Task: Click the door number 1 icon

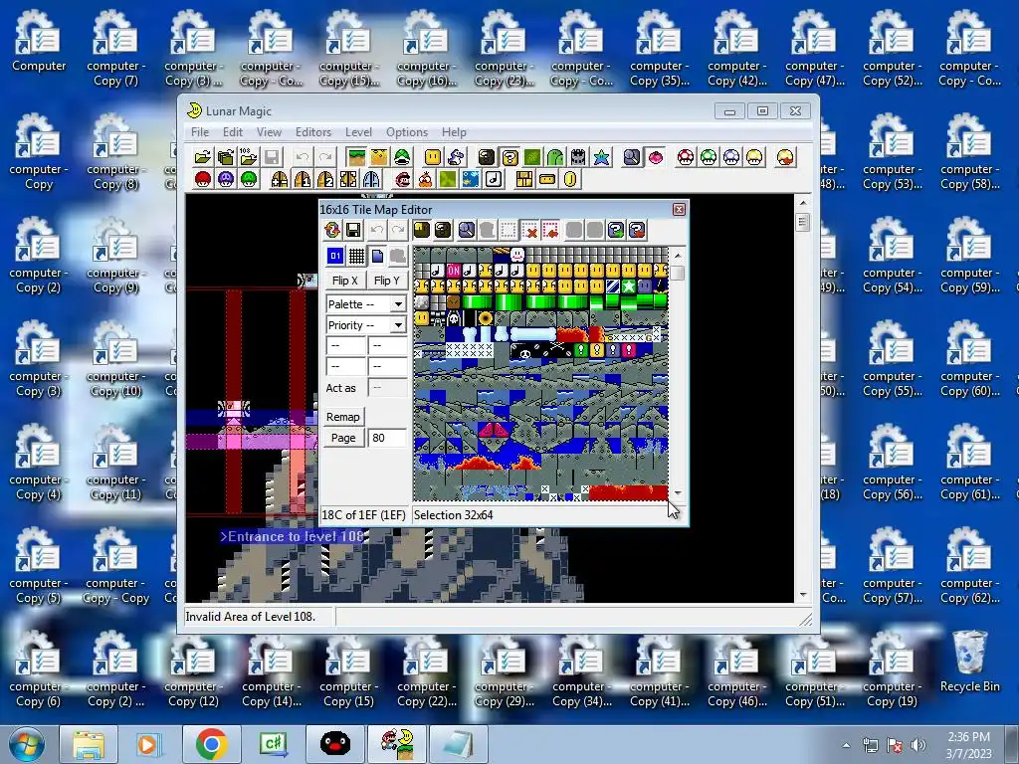Action: (303, 179)
